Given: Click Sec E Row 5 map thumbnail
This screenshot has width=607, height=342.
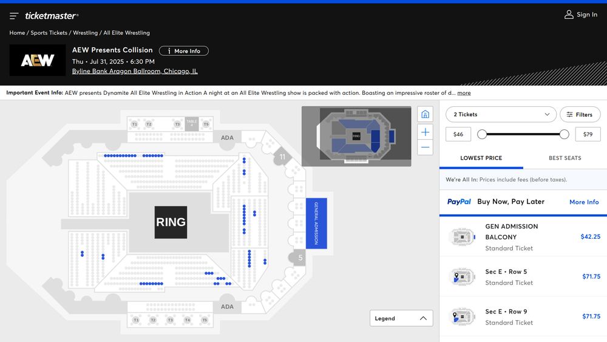Looking at the screenshot, I should pos(462,276).
